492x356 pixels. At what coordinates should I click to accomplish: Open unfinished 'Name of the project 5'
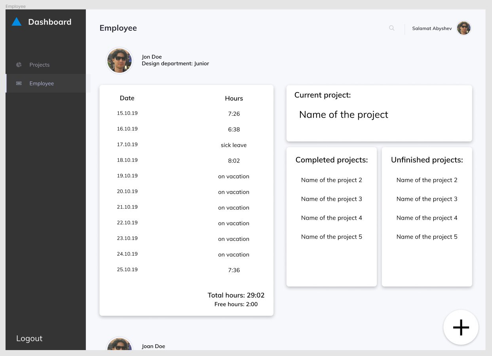click(x=427, y=237)
